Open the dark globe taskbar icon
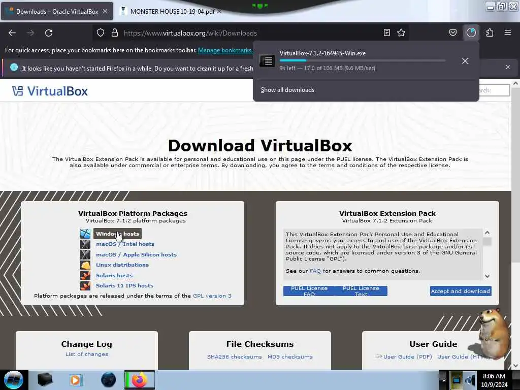 pyautogui.click(x=109, y=380)
